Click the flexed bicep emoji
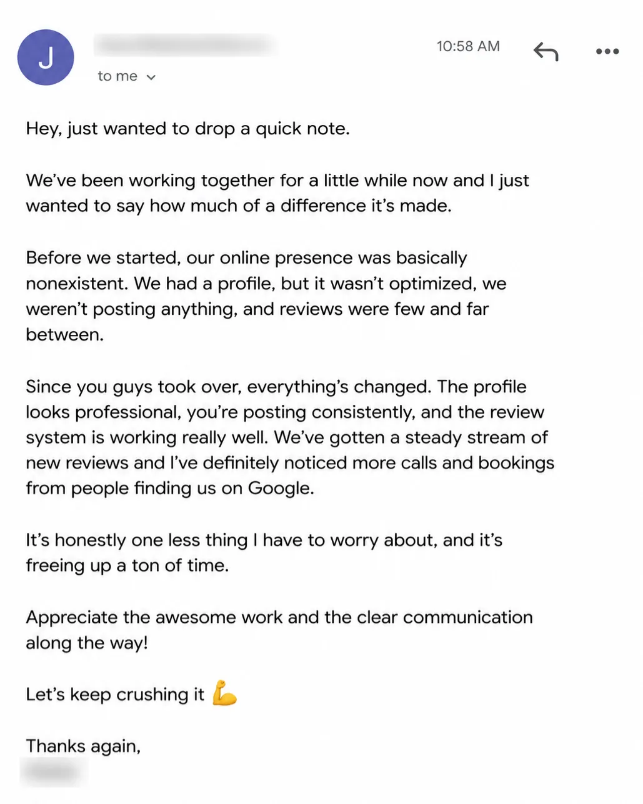Image resolution: width=643 pixels, height=804 pixels. pos(224,693)
